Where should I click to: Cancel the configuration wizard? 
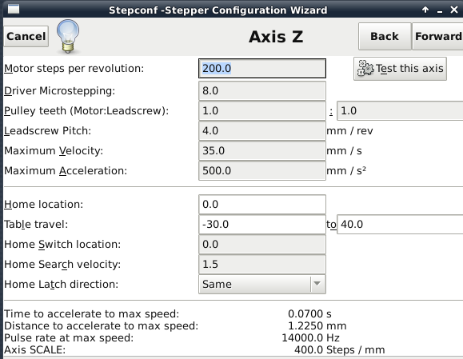26,36
